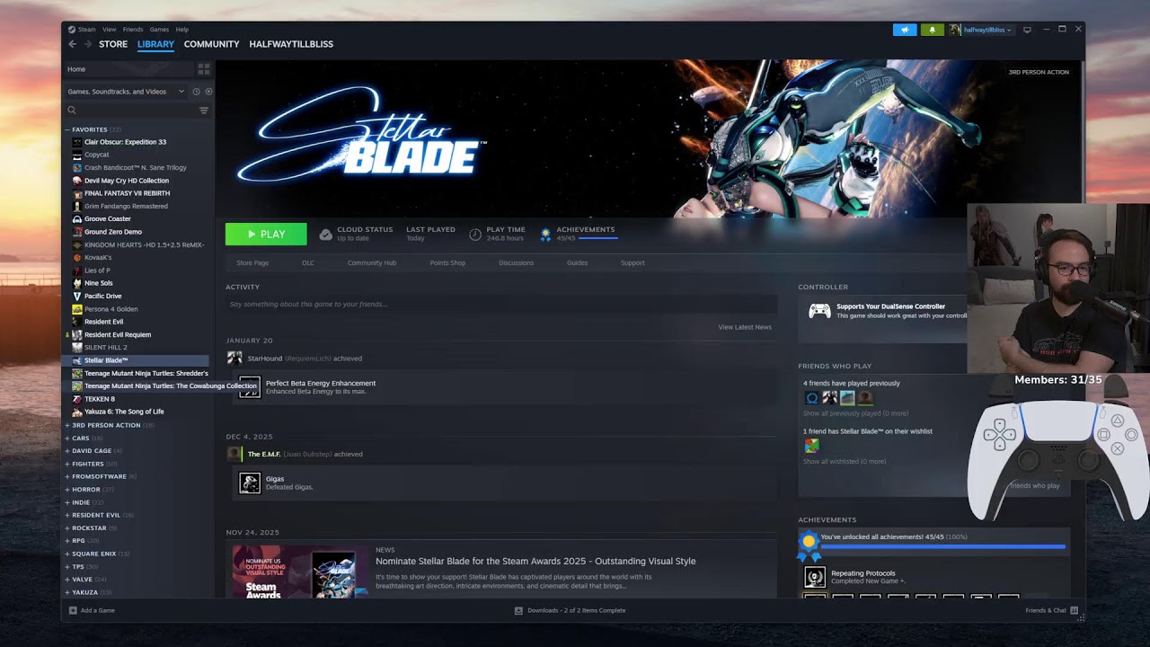Click the Home button in sidebar
This screenshot has height=647, width=1150.
click(129, 69)
